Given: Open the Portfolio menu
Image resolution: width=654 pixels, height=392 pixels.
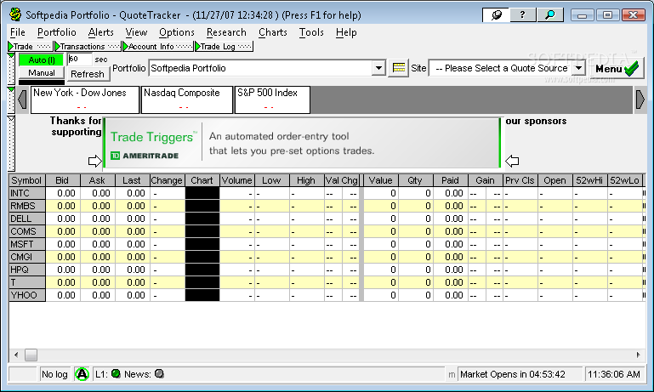Looking at the screenshot, I should coord(57,32).
